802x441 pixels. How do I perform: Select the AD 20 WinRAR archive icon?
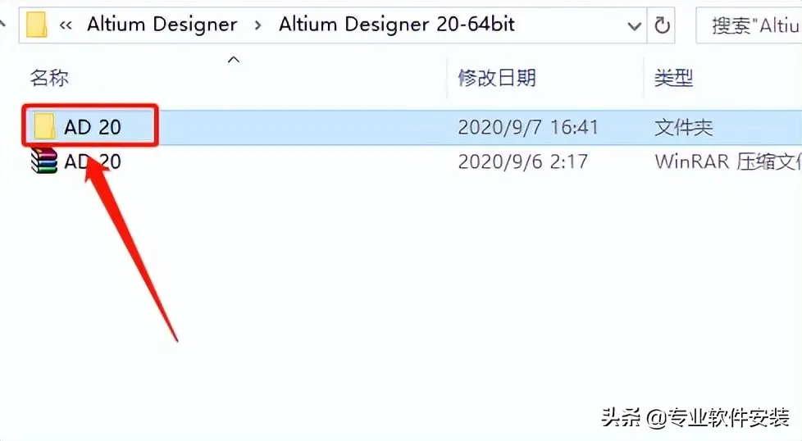[44, 161]
